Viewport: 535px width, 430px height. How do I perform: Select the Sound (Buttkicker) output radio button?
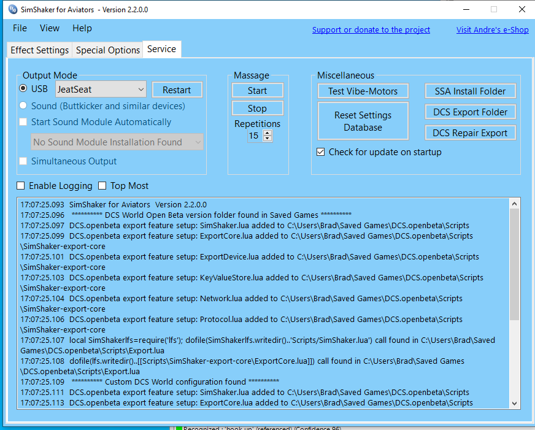(23, 106)
